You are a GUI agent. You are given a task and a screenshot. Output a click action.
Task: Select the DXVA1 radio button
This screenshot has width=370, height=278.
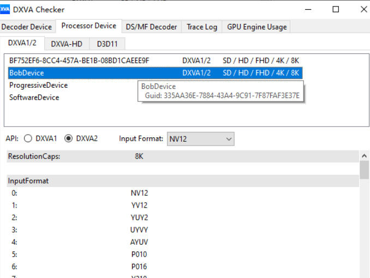pos(28,139)
